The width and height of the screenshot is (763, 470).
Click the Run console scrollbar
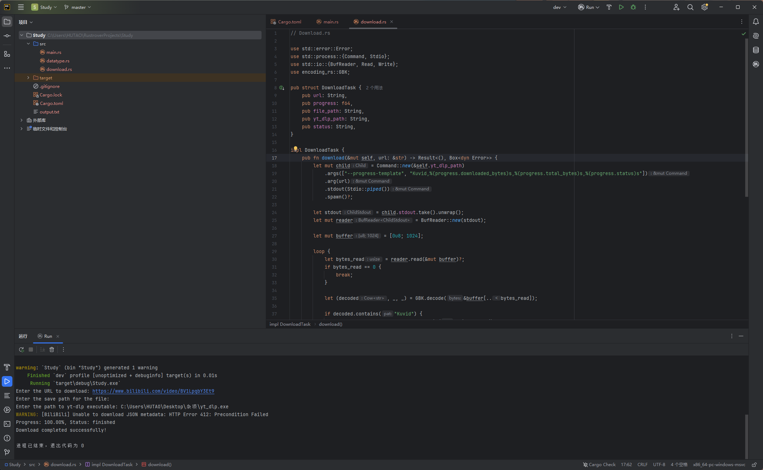point(746,436)
